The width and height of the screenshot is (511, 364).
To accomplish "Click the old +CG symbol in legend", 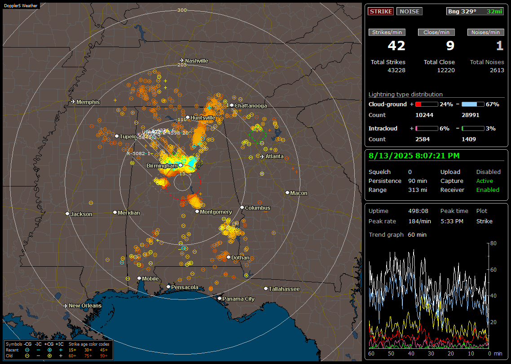I will click(x=49, y=356).
